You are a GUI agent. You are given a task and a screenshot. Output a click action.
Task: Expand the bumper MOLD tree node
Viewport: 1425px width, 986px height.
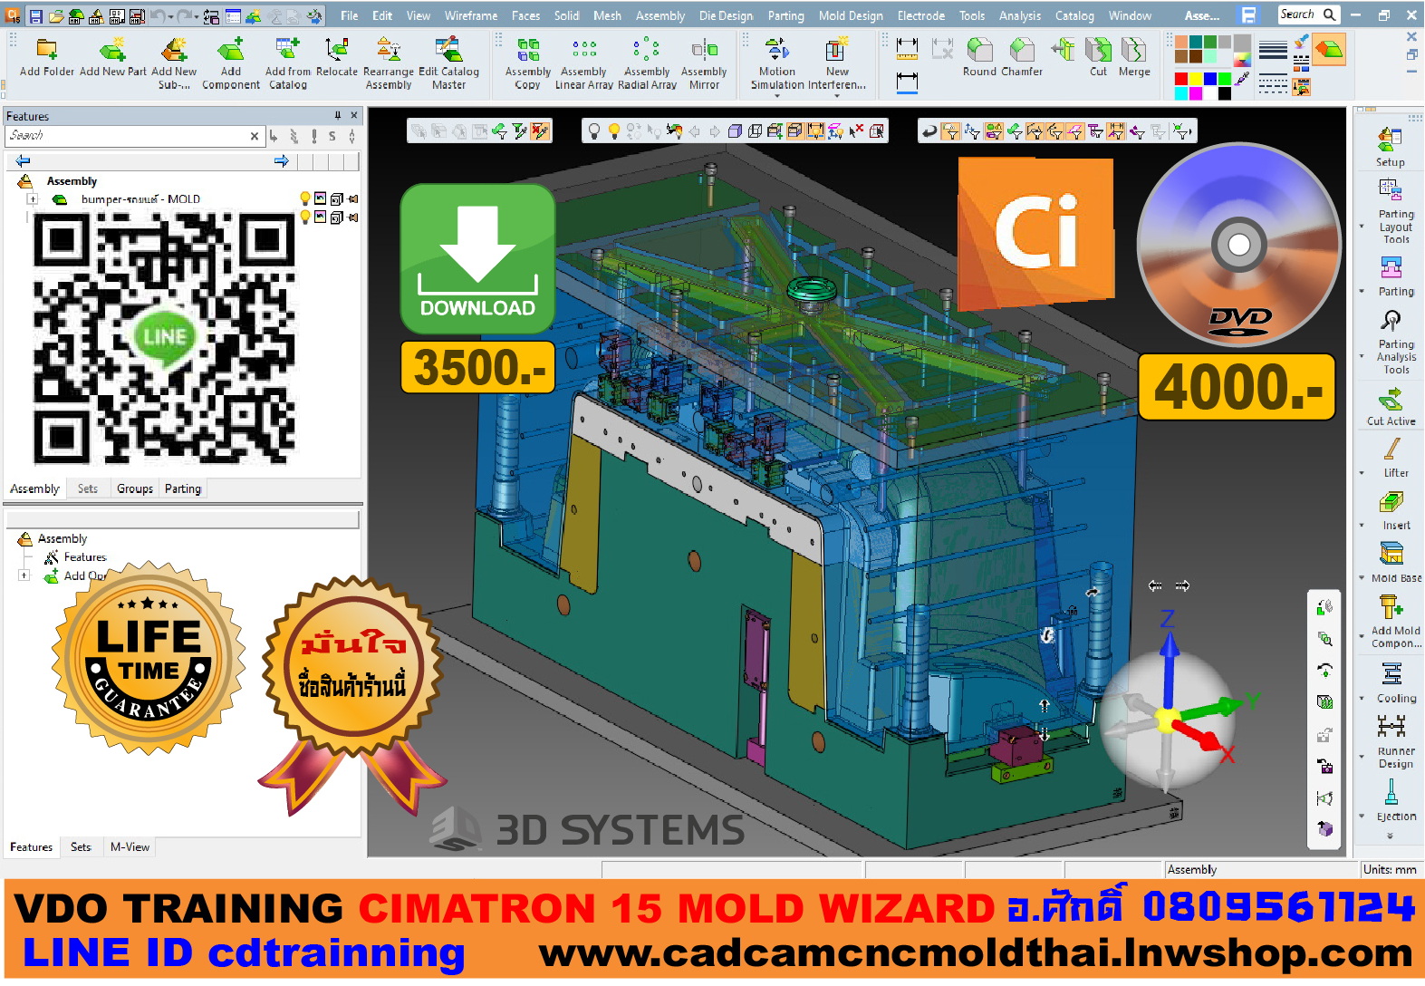tap(33, 199)
